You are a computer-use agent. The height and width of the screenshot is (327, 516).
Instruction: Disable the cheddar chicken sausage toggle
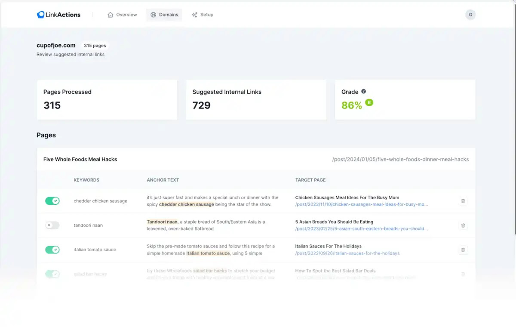(x=52, y=201)
